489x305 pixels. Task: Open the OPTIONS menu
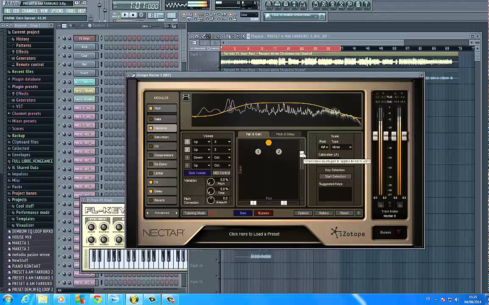(57, 11)
